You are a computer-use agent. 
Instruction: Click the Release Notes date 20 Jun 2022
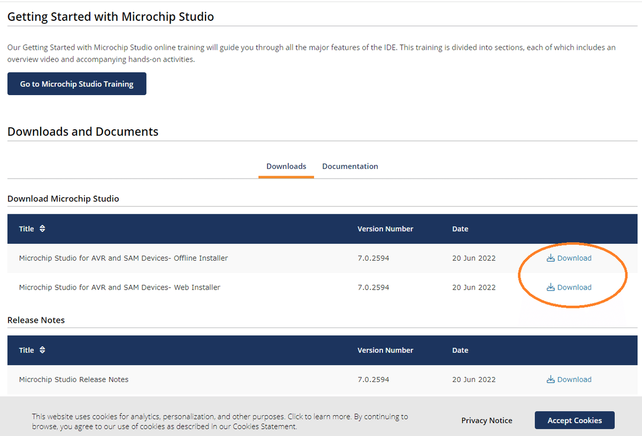474,379
